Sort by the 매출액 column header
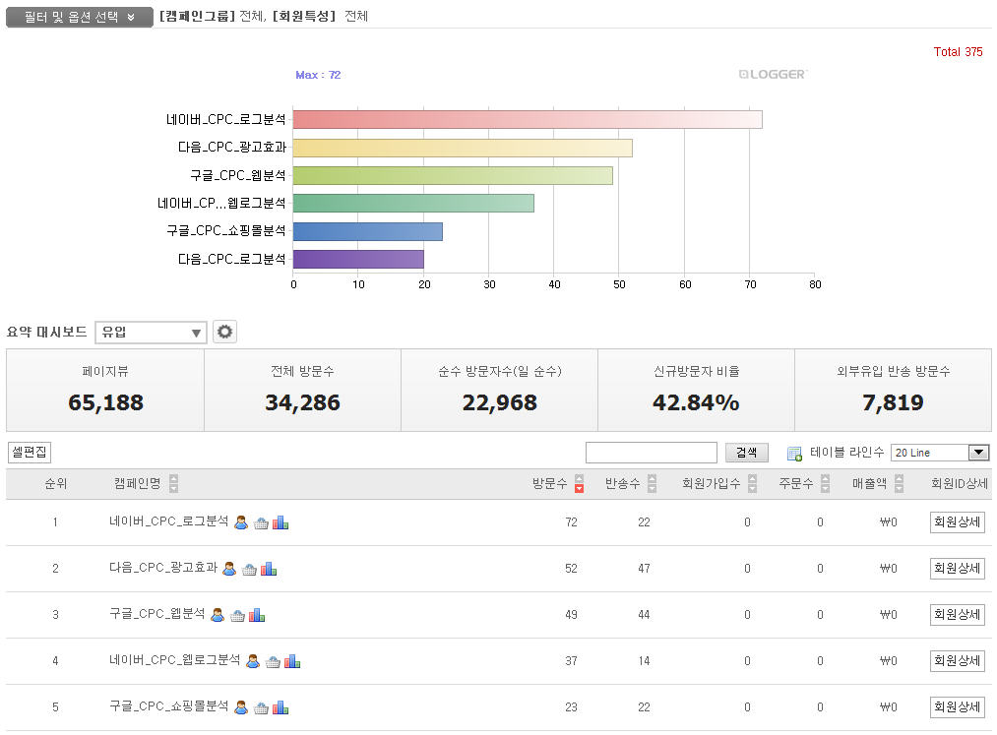This screenshot has width=997, height=735. [899, 484]
